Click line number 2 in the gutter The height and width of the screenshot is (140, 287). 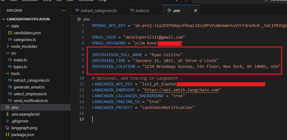pos(83,31)
